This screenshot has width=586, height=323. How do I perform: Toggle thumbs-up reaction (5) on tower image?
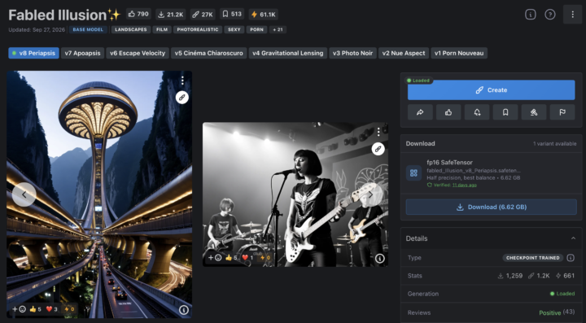pyautogui.click(x=36, y=309)
